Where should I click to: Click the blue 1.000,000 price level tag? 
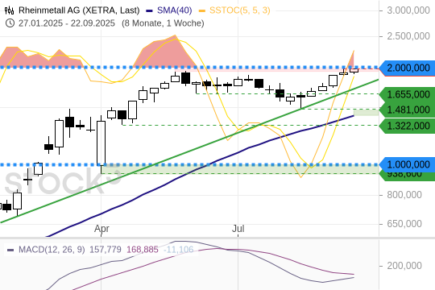[x=408, y=164]
